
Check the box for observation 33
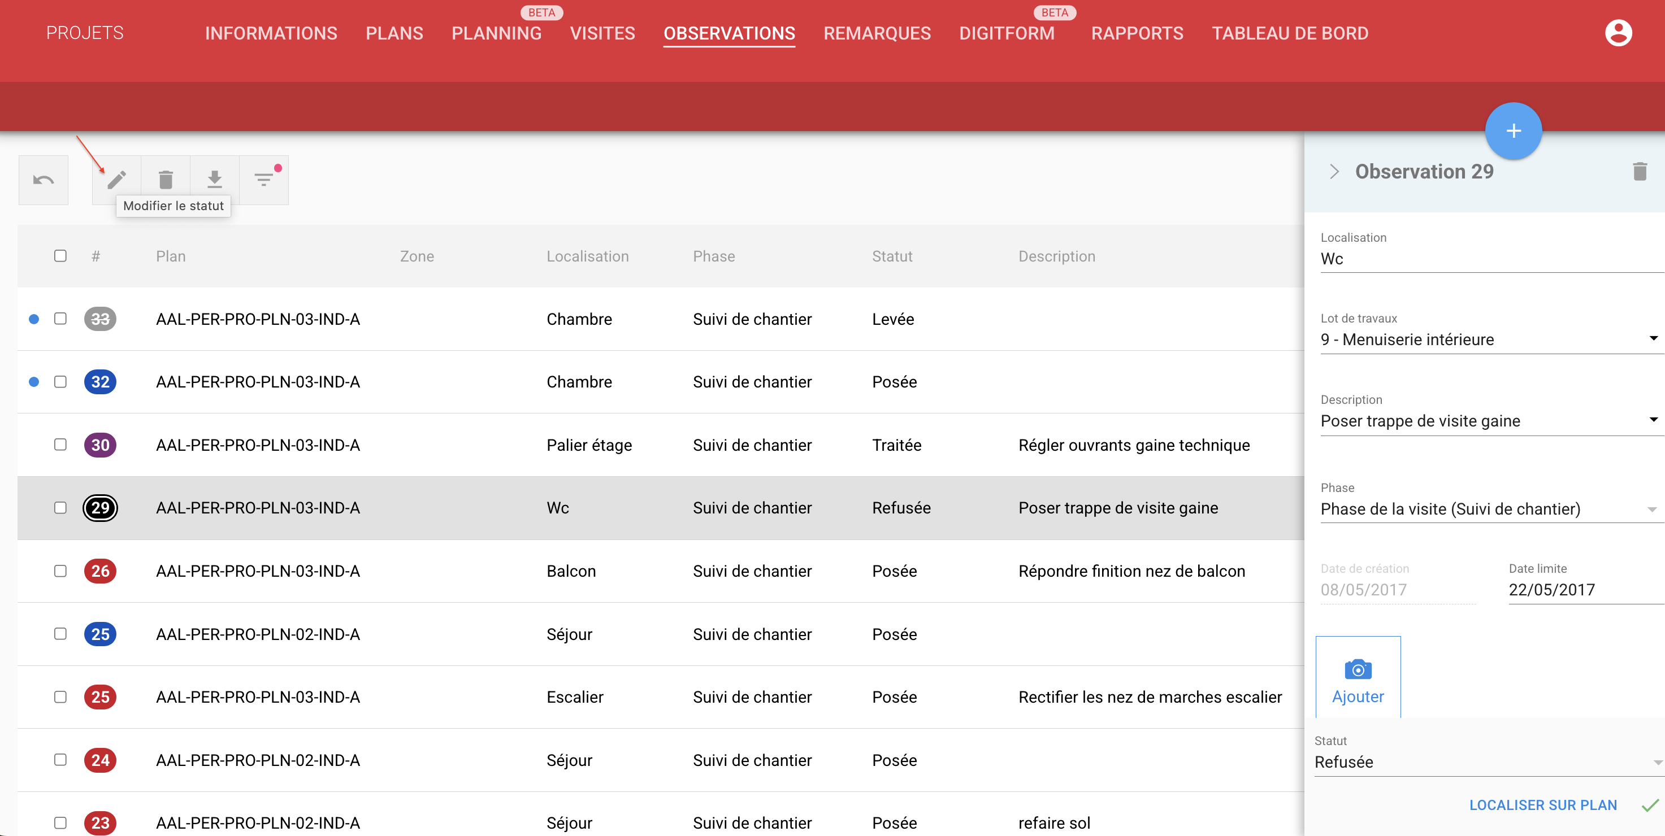tap(60, 319)
